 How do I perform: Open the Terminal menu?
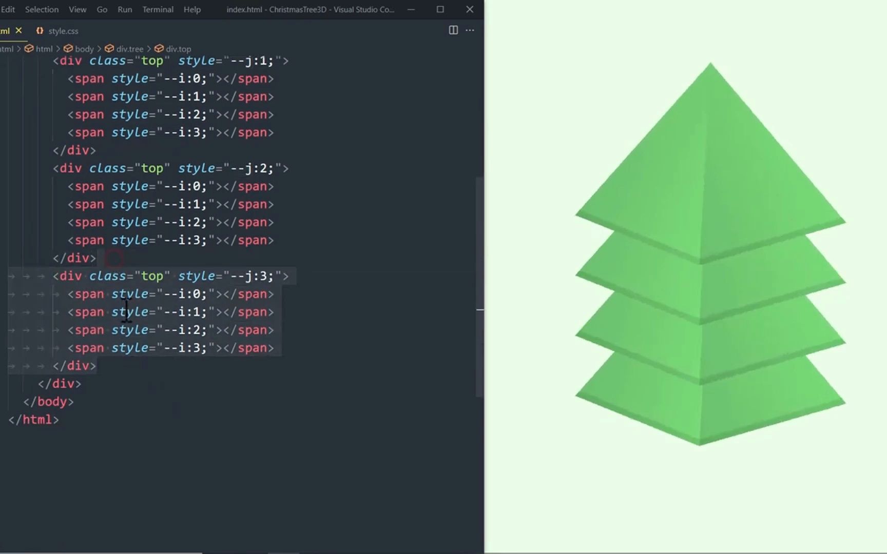click(158, 9)
